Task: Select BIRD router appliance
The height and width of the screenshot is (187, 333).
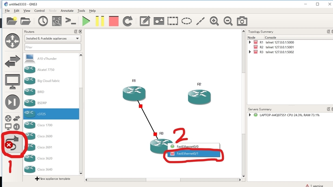Action: click(x=51, y=92)
